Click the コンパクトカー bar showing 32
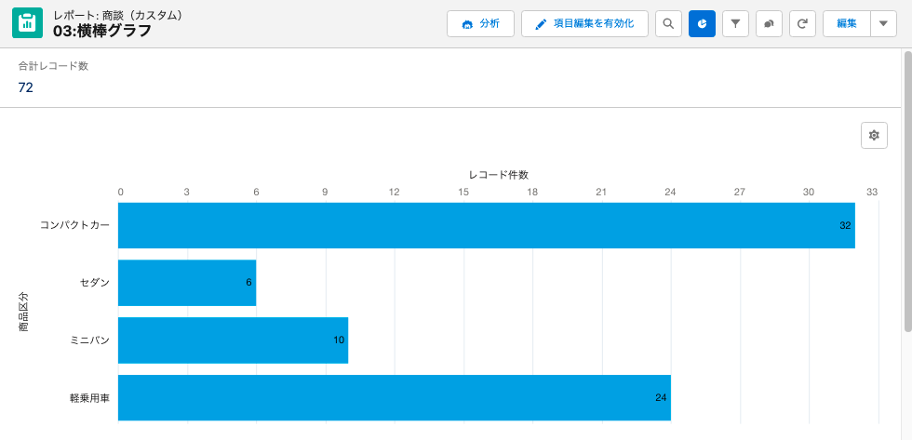 (486, 226)
